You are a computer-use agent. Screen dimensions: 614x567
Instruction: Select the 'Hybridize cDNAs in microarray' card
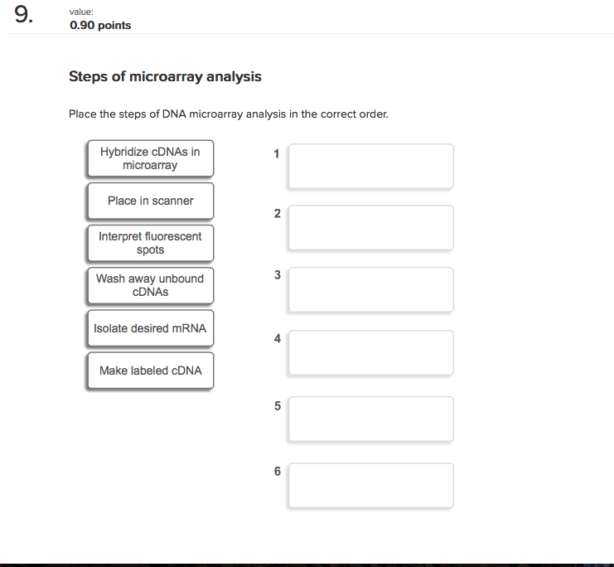tap(150, 158)
